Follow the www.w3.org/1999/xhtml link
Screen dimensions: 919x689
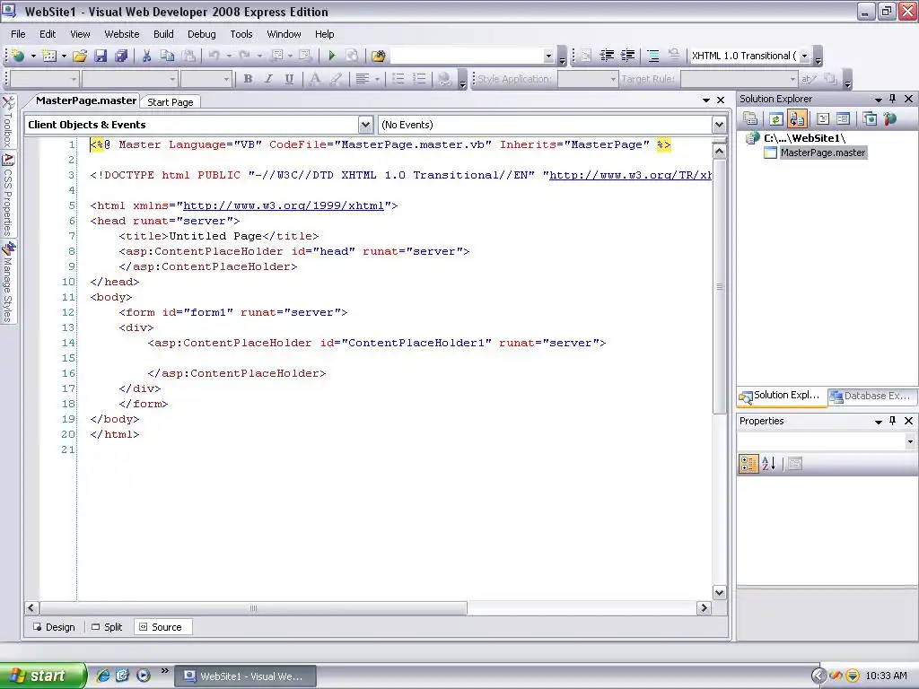284,205
